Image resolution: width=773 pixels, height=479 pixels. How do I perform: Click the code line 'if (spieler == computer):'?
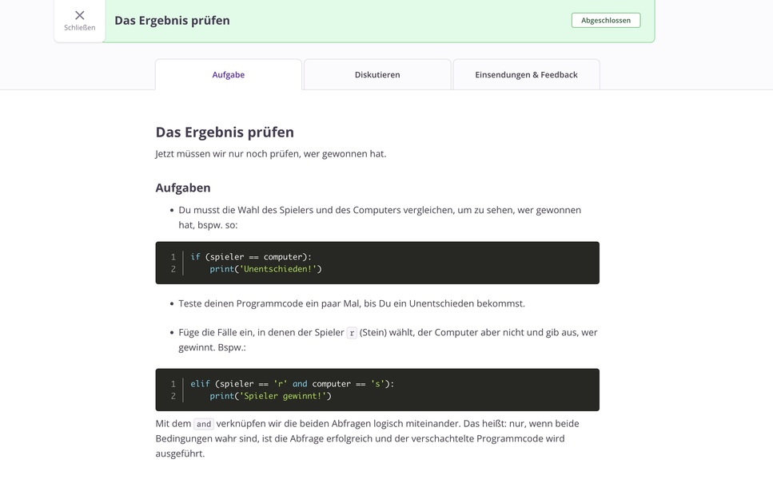251,257
